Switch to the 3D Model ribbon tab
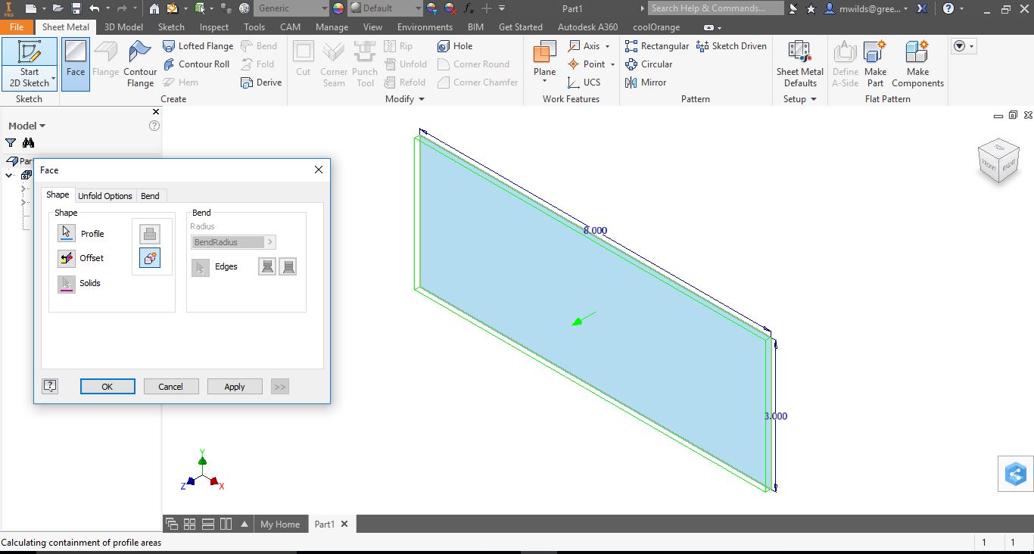 point(123,26)
